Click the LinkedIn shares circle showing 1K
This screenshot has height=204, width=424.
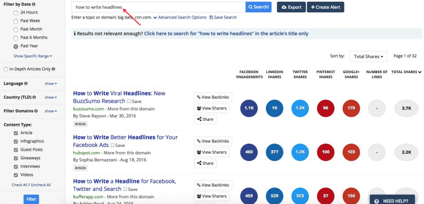[275, 108]
